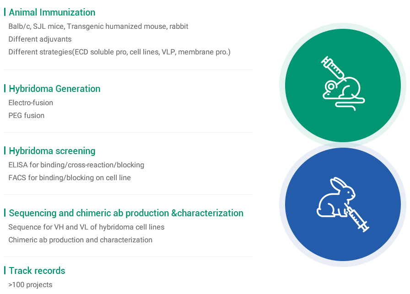The width and height of the screenshot is (410, 294).
Task: Click the Hybridoma screening heading
Action: [x=52, y=151]
